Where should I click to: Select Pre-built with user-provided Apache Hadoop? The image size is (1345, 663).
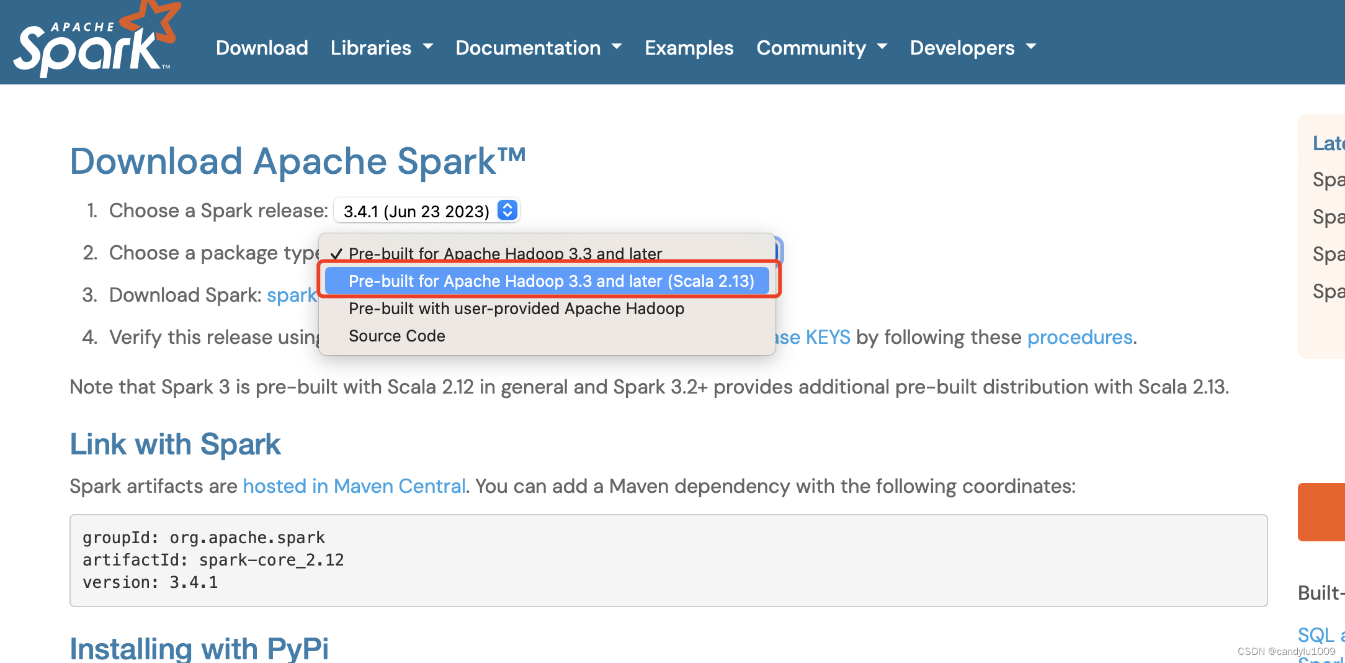click(x=516, y=309)
